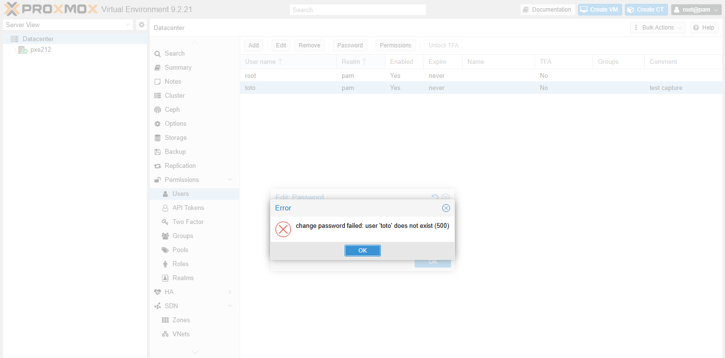
Task: Click OK in the Error dialog
Action: click(x=362, y=250)
